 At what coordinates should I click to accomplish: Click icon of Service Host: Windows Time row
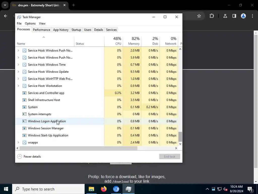point(24,65)
